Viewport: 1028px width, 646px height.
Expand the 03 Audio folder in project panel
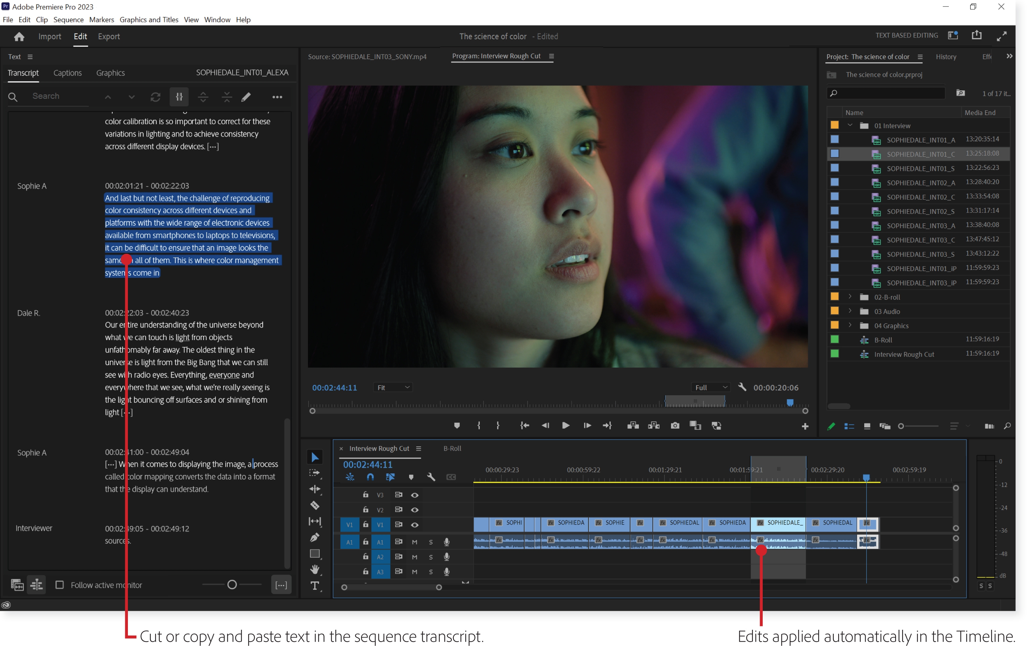point(850,311)
